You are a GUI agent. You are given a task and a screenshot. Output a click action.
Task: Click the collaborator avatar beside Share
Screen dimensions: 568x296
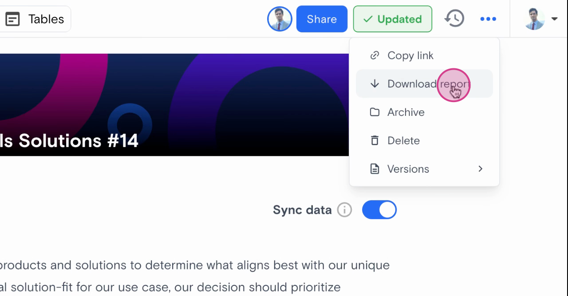280,19
